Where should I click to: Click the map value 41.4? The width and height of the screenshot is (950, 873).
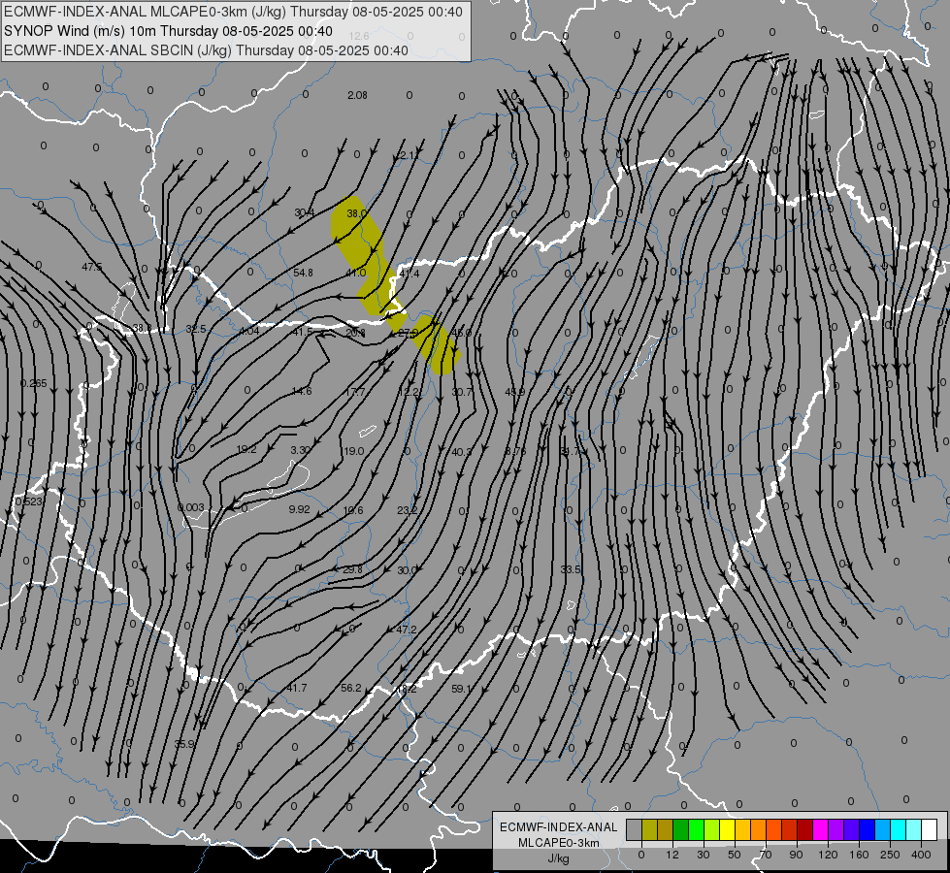(x=409, y=274)
